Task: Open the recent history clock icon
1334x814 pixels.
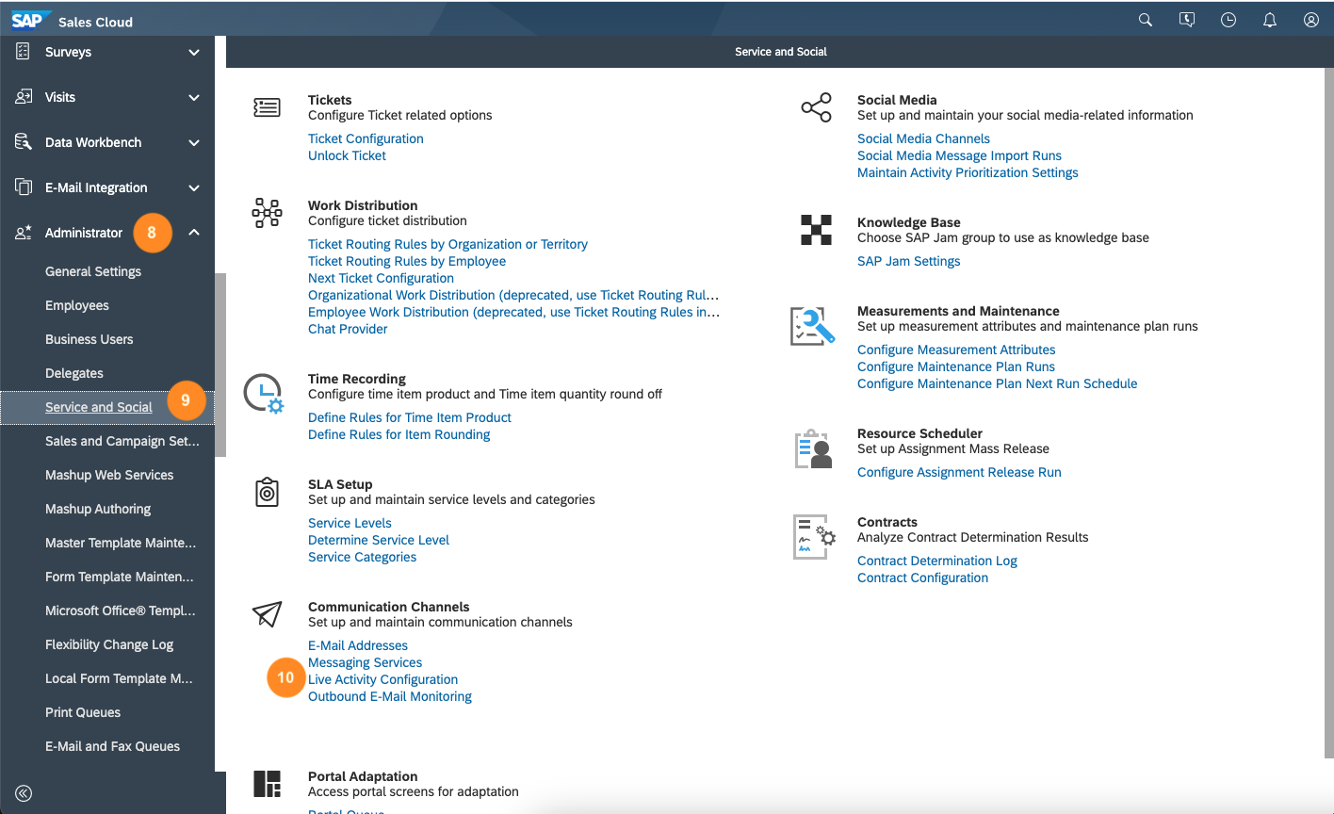Action: pyautogui.click(x=1228, y=20)
